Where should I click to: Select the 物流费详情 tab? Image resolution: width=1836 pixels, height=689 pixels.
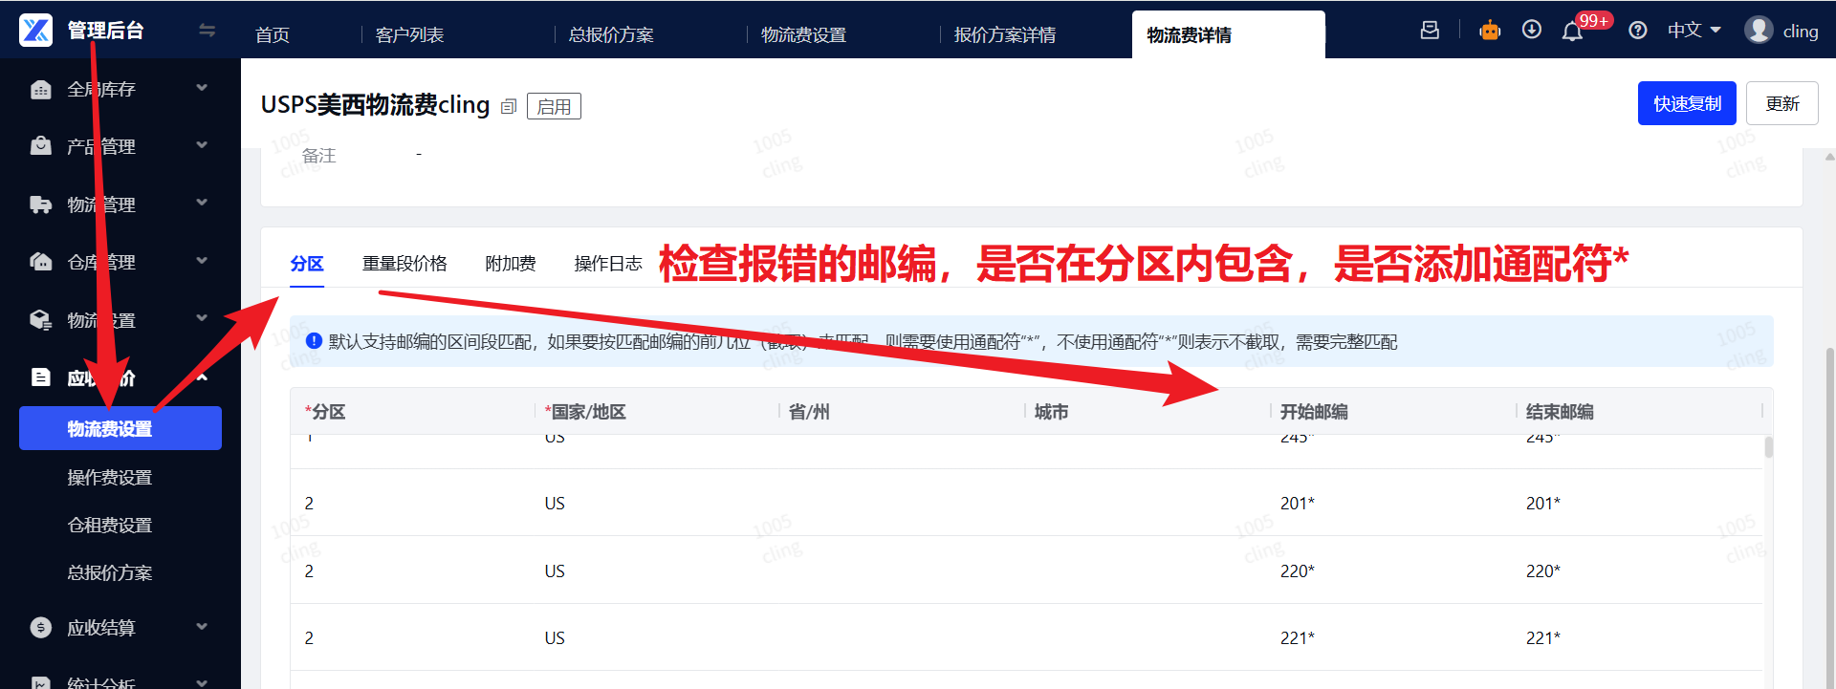(1228, 35)
